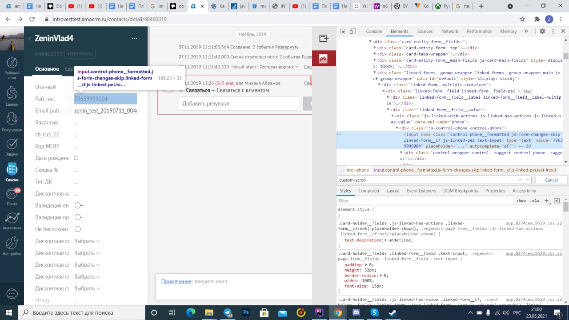
Task: Expand control-wrapper control--suggest div node
Action: point(401,152)
